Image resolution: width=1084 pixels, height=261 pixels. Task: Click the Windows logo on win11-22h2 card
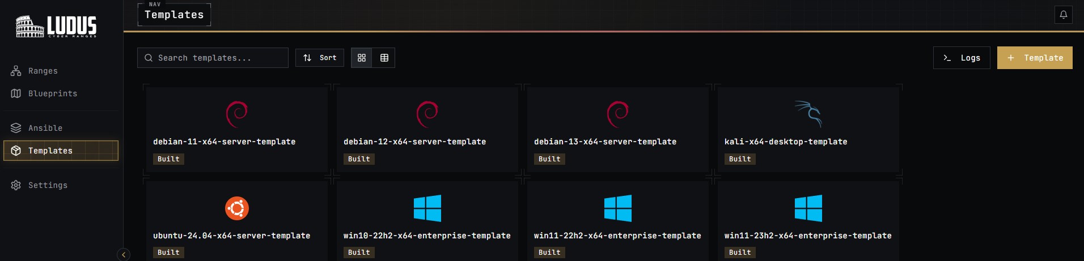pos(618,208)
